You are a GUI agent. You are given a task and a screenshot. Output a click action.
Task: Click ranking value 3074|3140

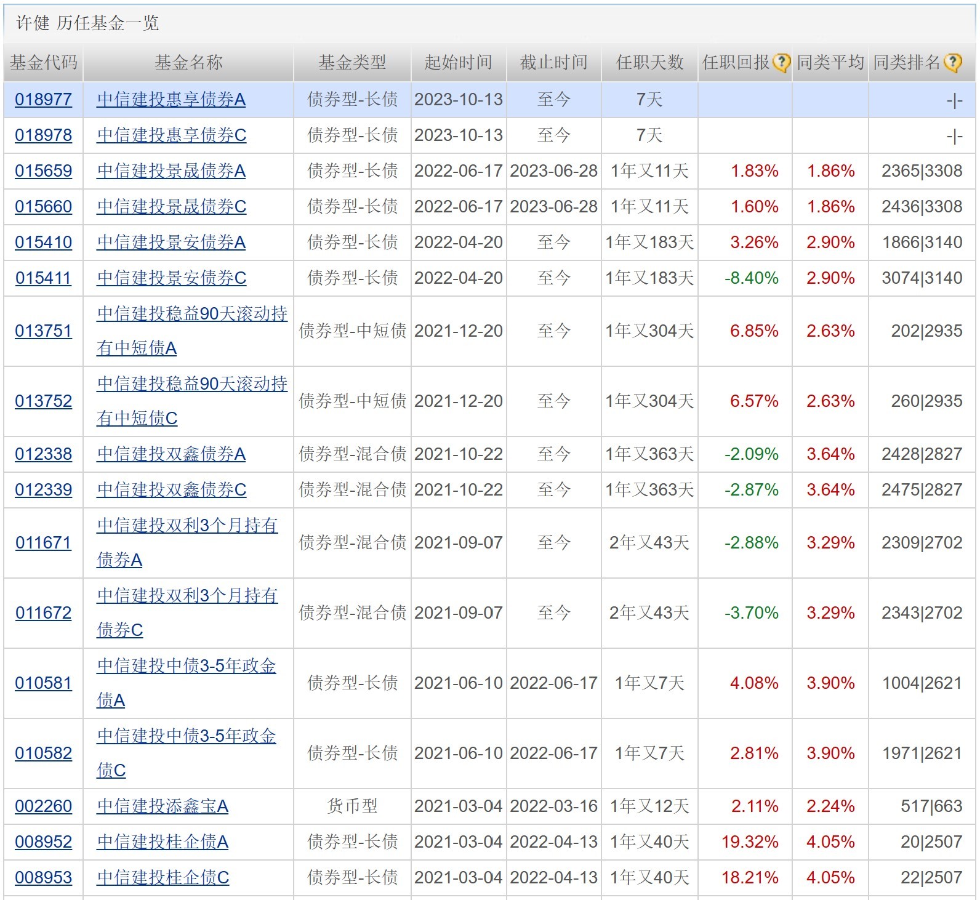click(x=922, y=278)
